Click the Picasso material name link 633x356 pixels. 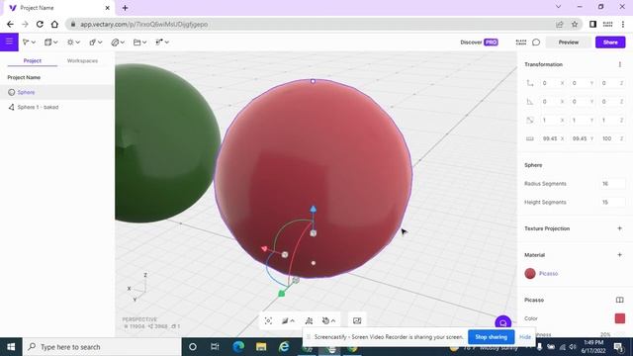(x=548, y=273)
